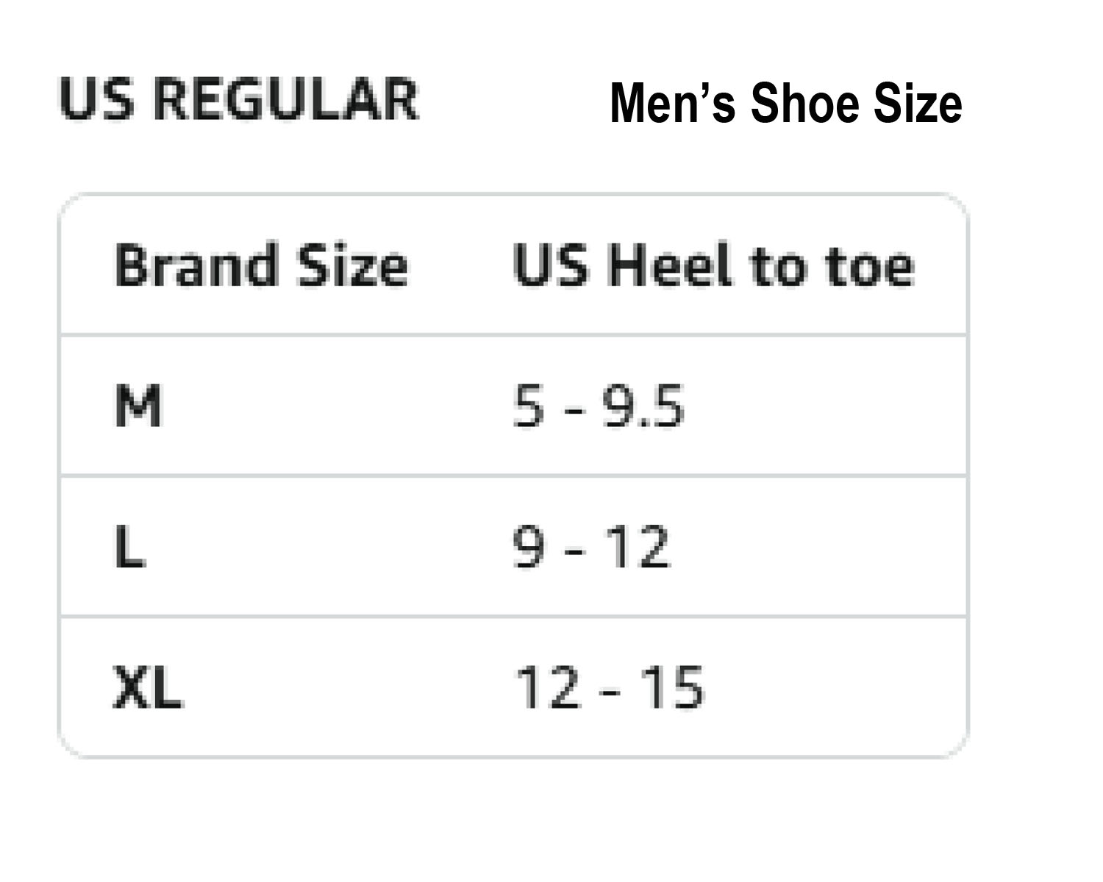Select the 5 - 9.5 size range

pos(599,406)
